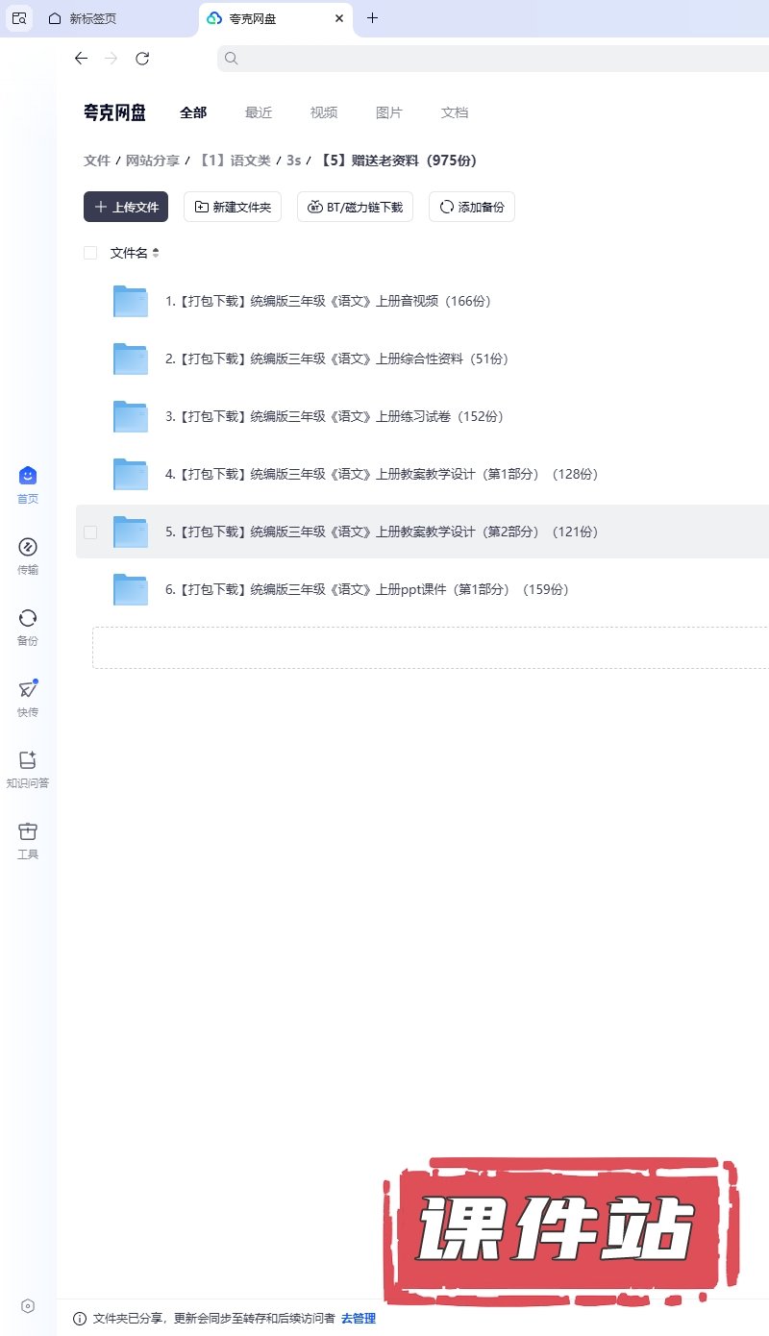
Task: Open 知识问答 knowledge Q&A icon
Action: coord(28,761)
